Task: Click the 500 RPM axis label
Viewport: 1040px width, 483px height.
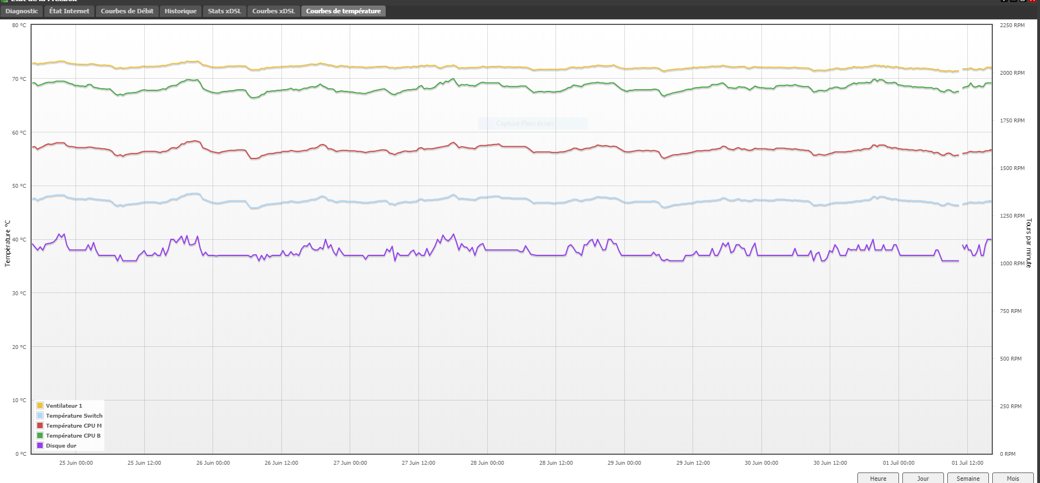Action: tap(1011, 358)
